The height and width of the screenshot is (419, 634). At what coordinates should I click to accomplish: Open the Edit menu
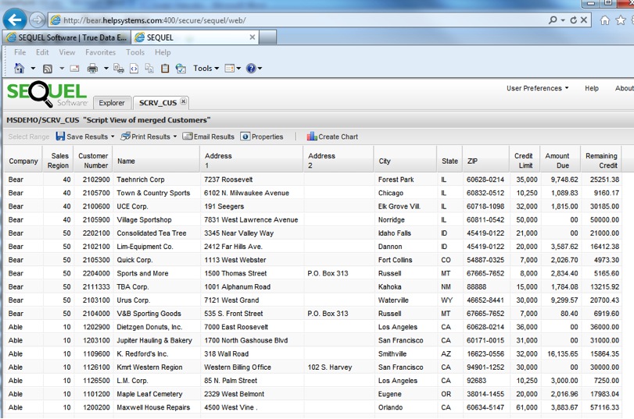tap(42, 52)
